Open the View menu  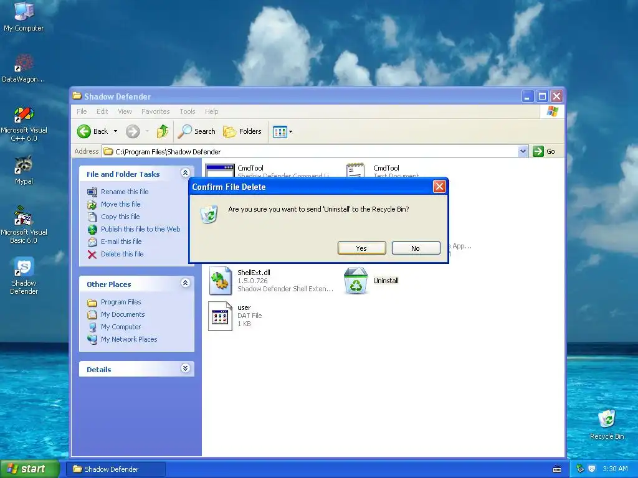tap(125, 111)
